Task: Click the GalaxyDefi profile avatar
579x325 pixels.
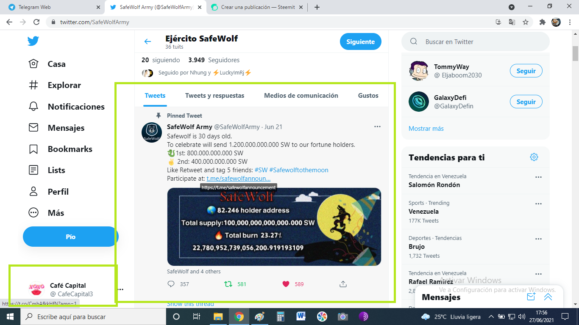Action: pyautogui.click(x=419, y=102)
